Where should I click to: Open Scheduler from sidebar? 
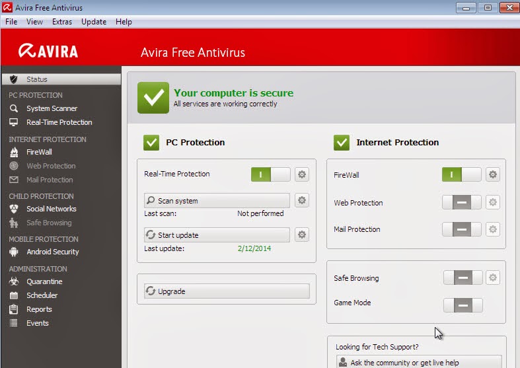(42, 295)
